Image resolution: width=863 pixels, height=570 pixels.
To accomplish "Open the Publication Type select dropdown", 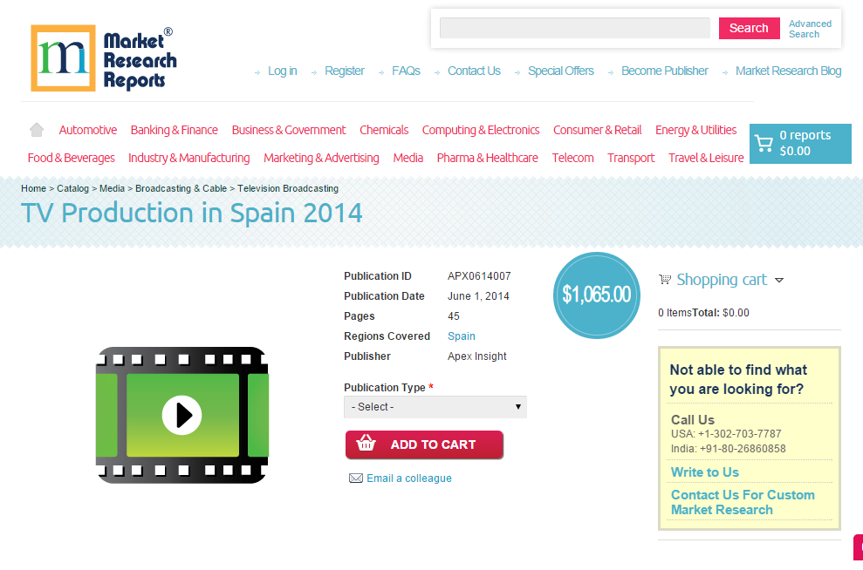I will 435,407.
